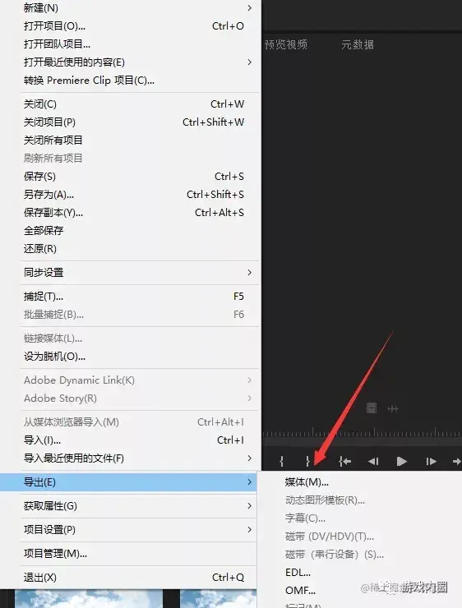The height and width of the screenshot is (608, 462).
Task: Click the Go to Out point icon
Action: click(457, 462)
